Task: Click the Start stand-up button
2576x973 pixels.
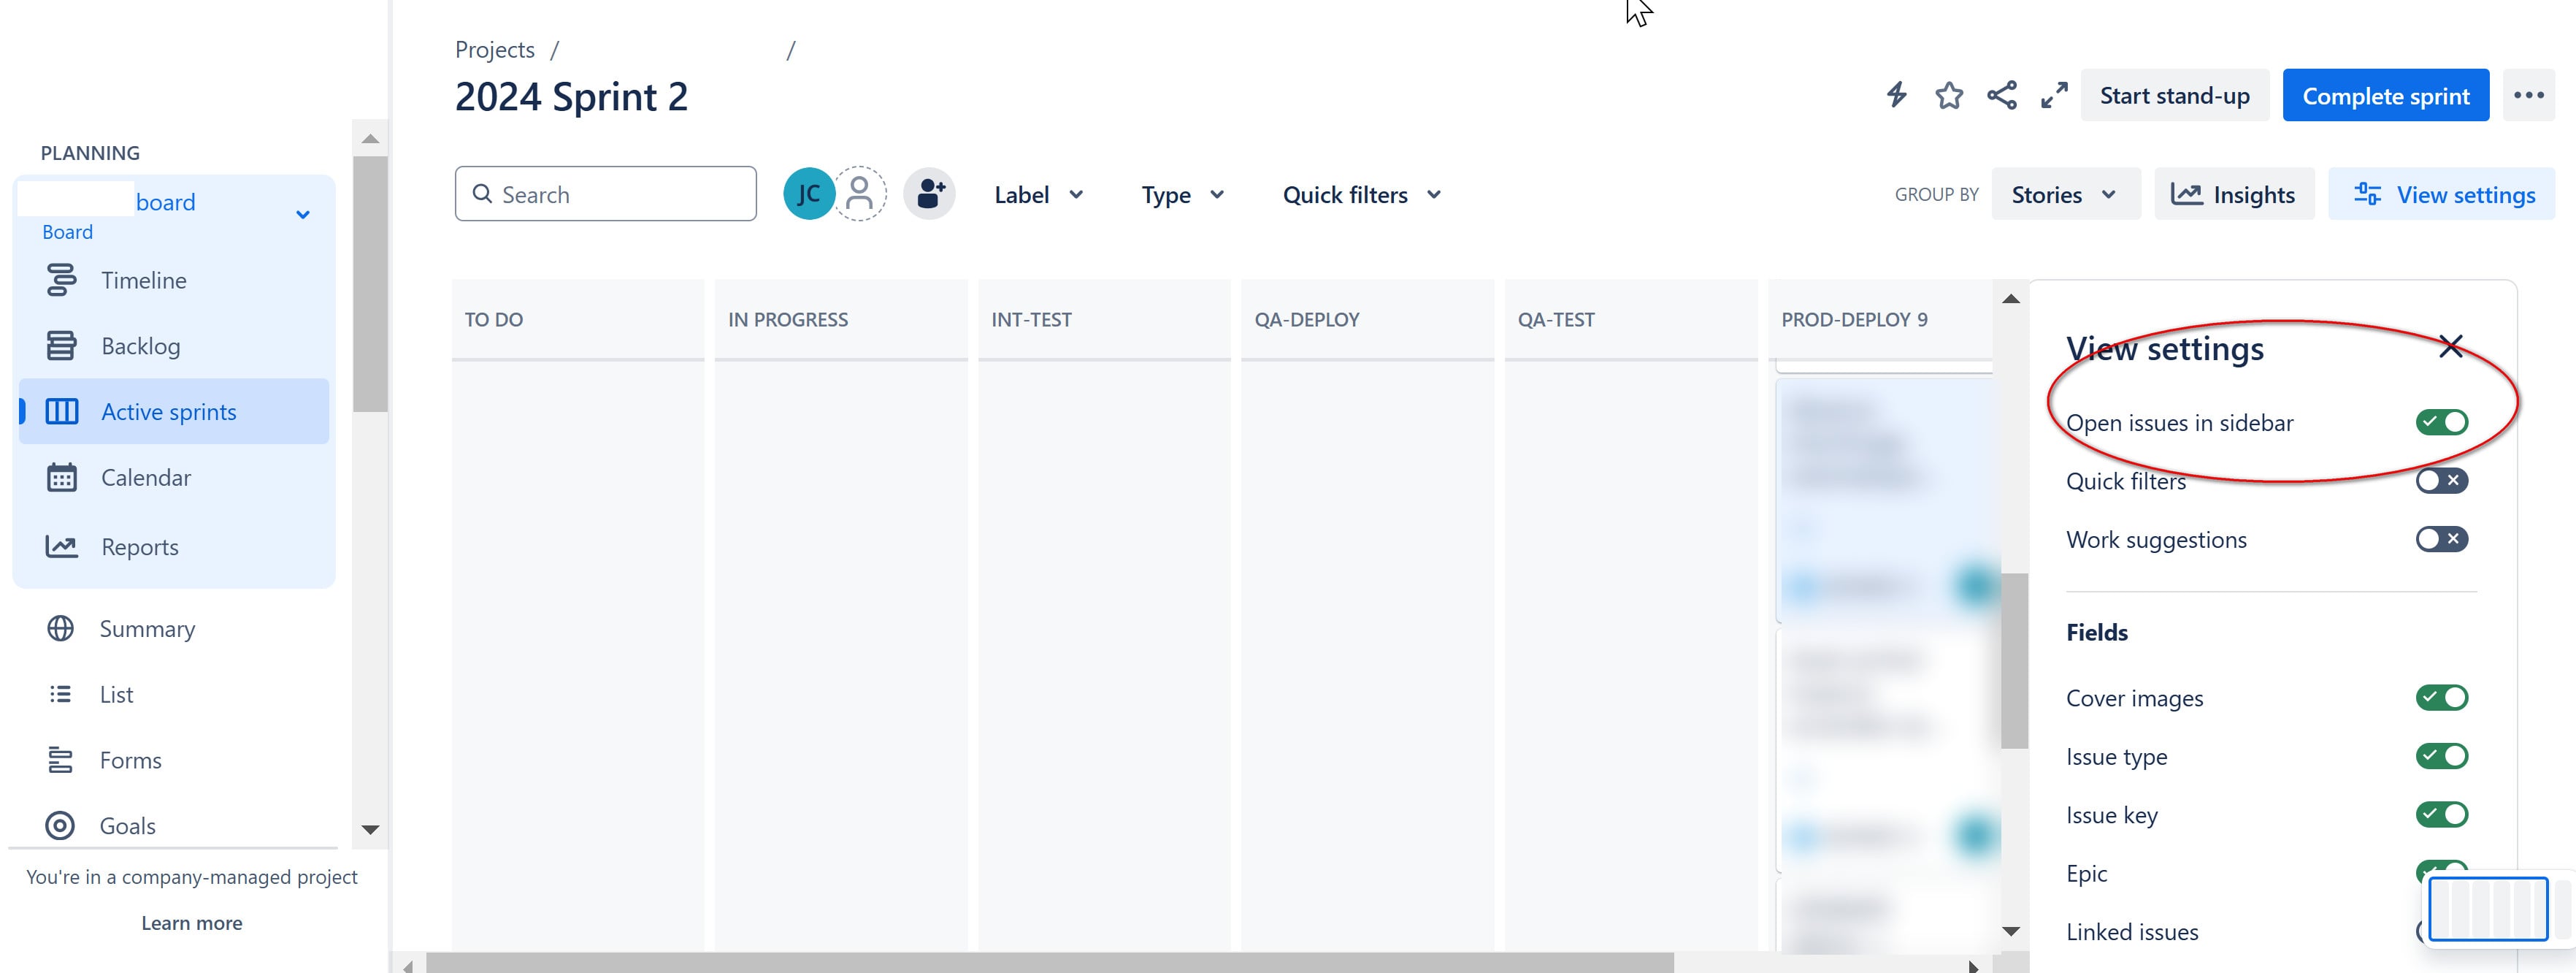Action: (x=2174, y=95)
